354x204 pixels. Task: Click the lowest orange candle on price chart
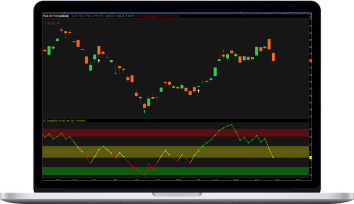coord(144,105)
